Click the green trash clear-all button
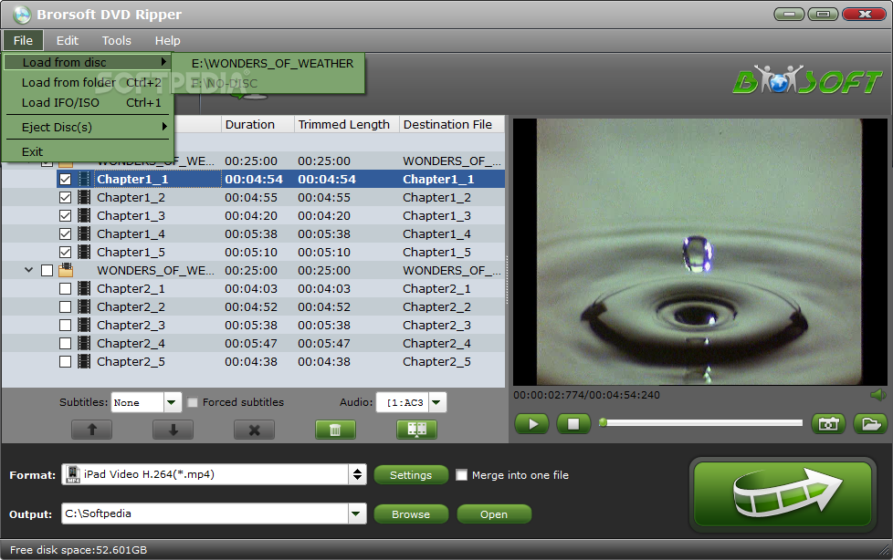 335,430
